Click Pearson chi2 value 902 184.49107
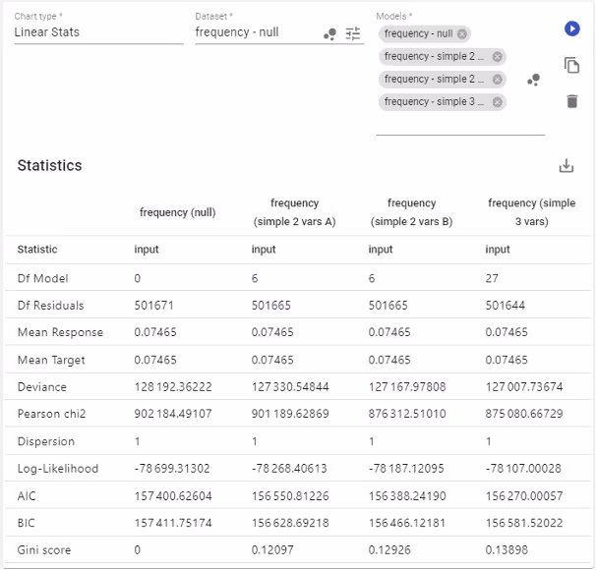596x570 pixels. click(173, 414)
